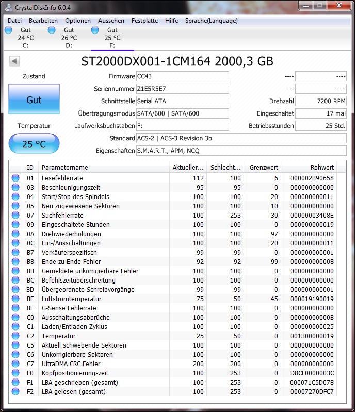Click status orb of LBA gelesen row
The image size is (357, 412).
tap(15, 391)
